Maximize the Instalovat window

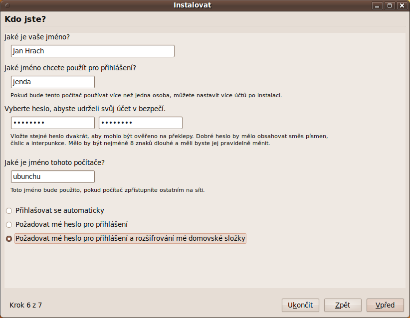pyautogui.click(x=390, y=5)
